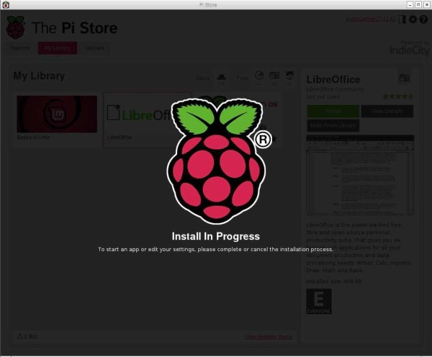
Task: Click the Pi Store title bar app icon
Action: pyautogui.click(x=6, y=5)
